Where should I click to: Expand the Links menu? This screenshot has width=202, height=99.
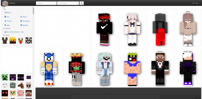point(196,3)
